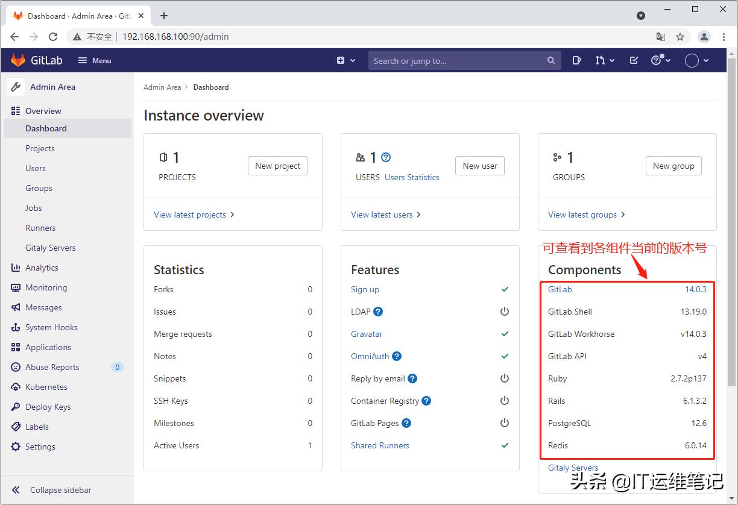The width and height of the screenshot is (738, 505).
Task: Click the LDAP help icon
Action: pos(378,312)
